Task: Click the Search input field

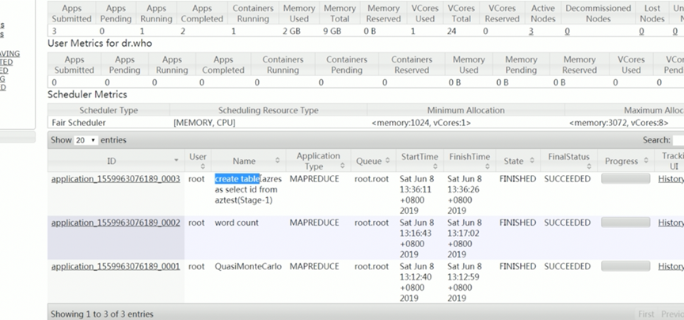Action: click(x=678, y=140)
